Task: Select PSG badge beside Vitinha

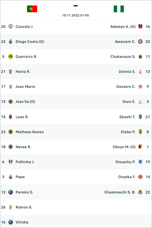Action: click(10, 222)
